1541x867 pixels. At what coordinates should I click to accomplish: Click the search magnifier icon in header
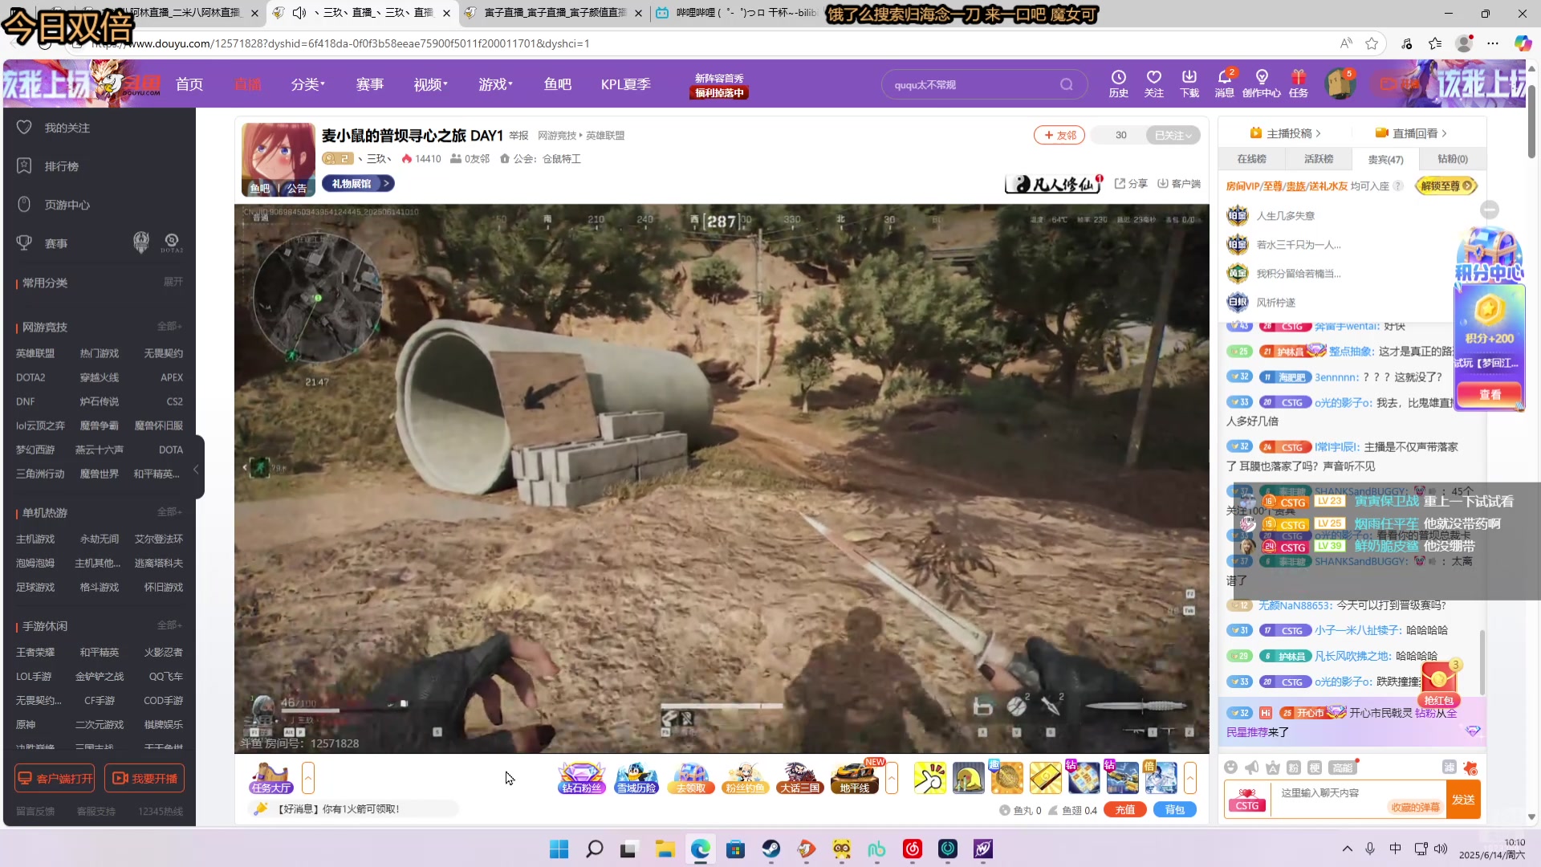(1066, 84)
